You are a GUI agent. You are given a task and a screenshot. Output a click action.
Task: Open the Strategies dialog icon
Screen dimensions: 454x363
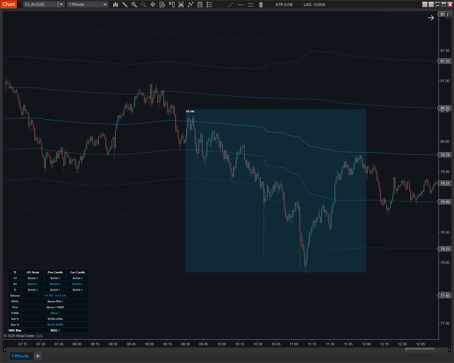click(200, 5)
